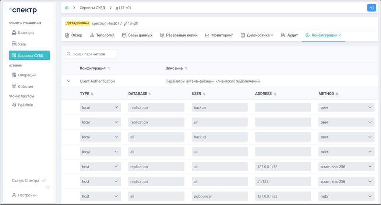Open METHOD dropdown showing md5
This screenshot has width=381, height=205.
click(346, 196)
